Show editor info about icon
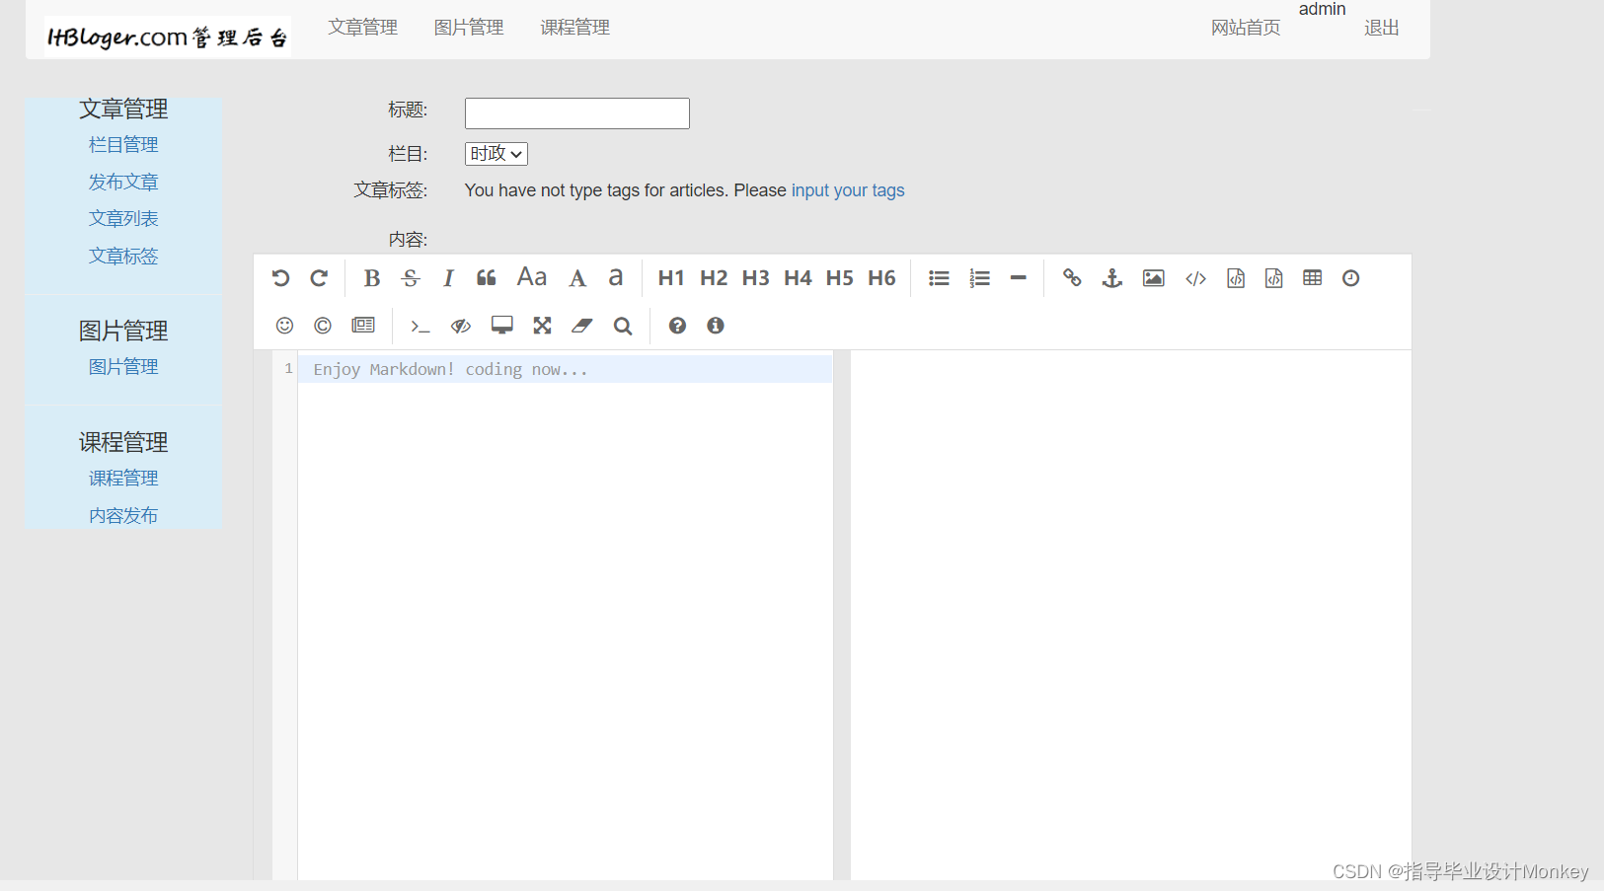 pyautogui.click(x=716, y=326)
